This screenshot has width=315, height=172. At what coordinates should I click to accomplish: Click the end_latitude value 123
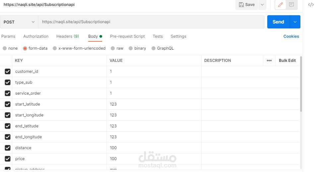[x=113, y=126]
